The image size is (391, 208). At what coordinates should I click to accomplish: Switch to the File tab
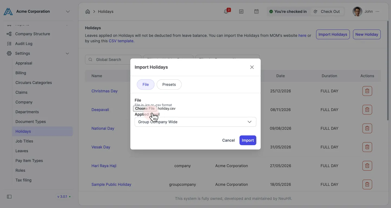click(x=146, y=84)
